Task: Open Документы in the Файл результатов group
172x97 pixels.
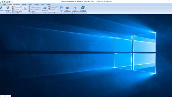Action: pos(45,9)
